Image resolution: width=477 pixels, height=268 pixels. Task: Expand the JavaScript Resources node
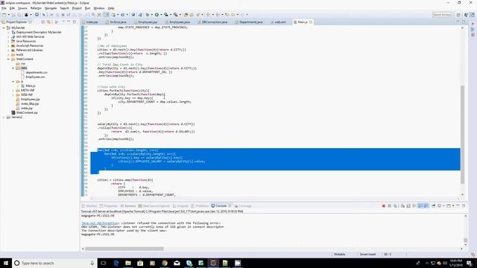pyautogui.click(x=8, y=45)
